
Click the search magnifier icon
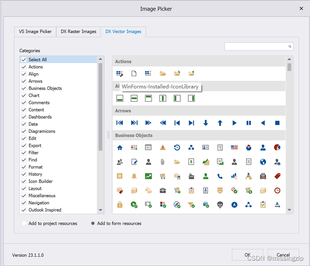290,47
